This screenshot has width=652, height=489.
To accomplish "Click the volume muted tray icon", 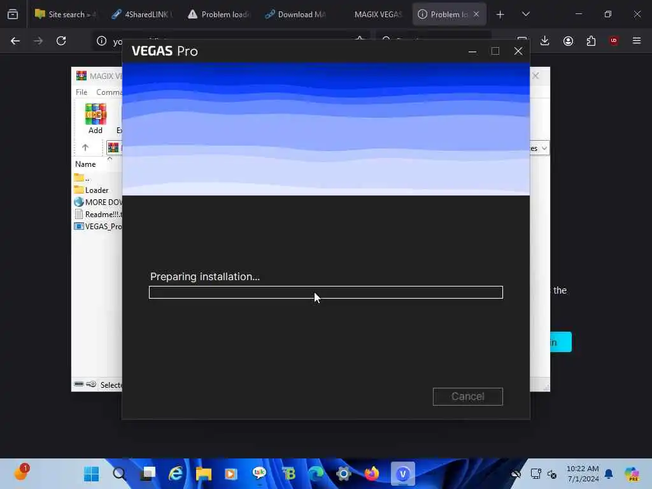I will tap(552, 474).
